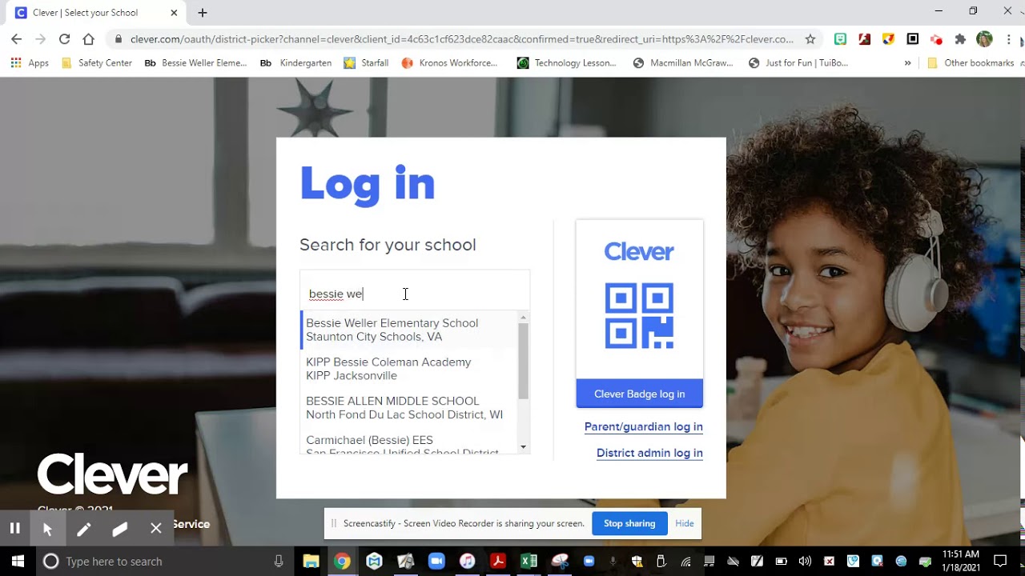
Task: Open the taskbar clock showing 11:51 AM
Action: 960,561
